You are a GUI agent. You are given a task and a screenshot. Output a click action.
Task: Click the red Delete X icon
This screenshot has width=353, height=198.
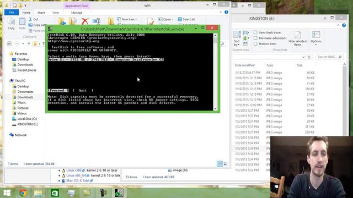point(85,21)
